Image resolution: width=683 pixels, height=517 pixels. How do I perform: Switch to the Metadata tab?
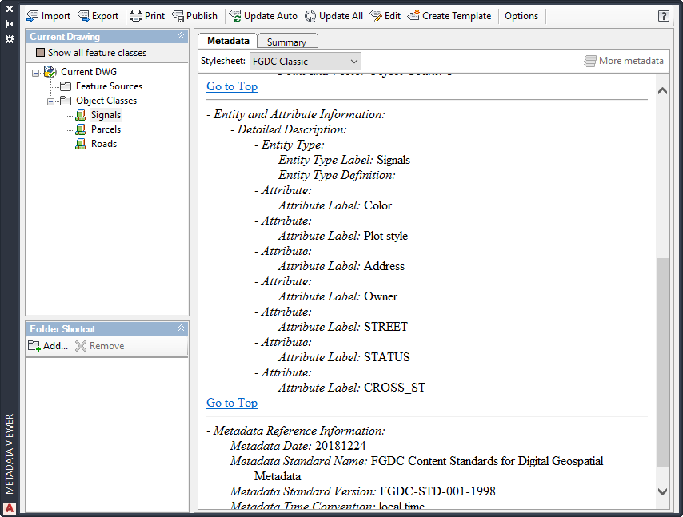click(x=228, y=41)
